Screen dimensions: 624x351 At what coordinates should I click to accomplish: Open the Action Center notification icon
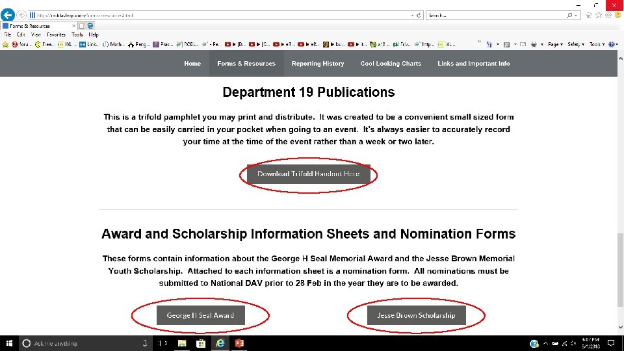(x=611, y=343)
